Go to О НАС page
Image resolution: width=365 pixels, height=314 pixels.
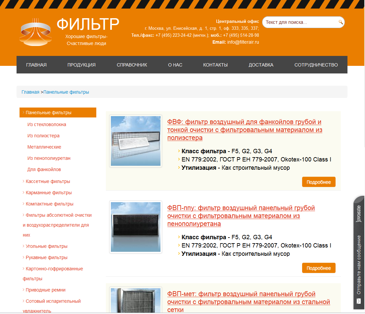pos(175,65)
